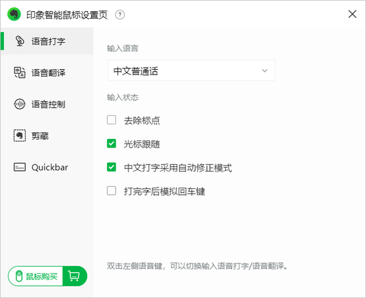The image size is (366, 298).
Task: Open the help question mark icon
Action: [x=120, y=15]
